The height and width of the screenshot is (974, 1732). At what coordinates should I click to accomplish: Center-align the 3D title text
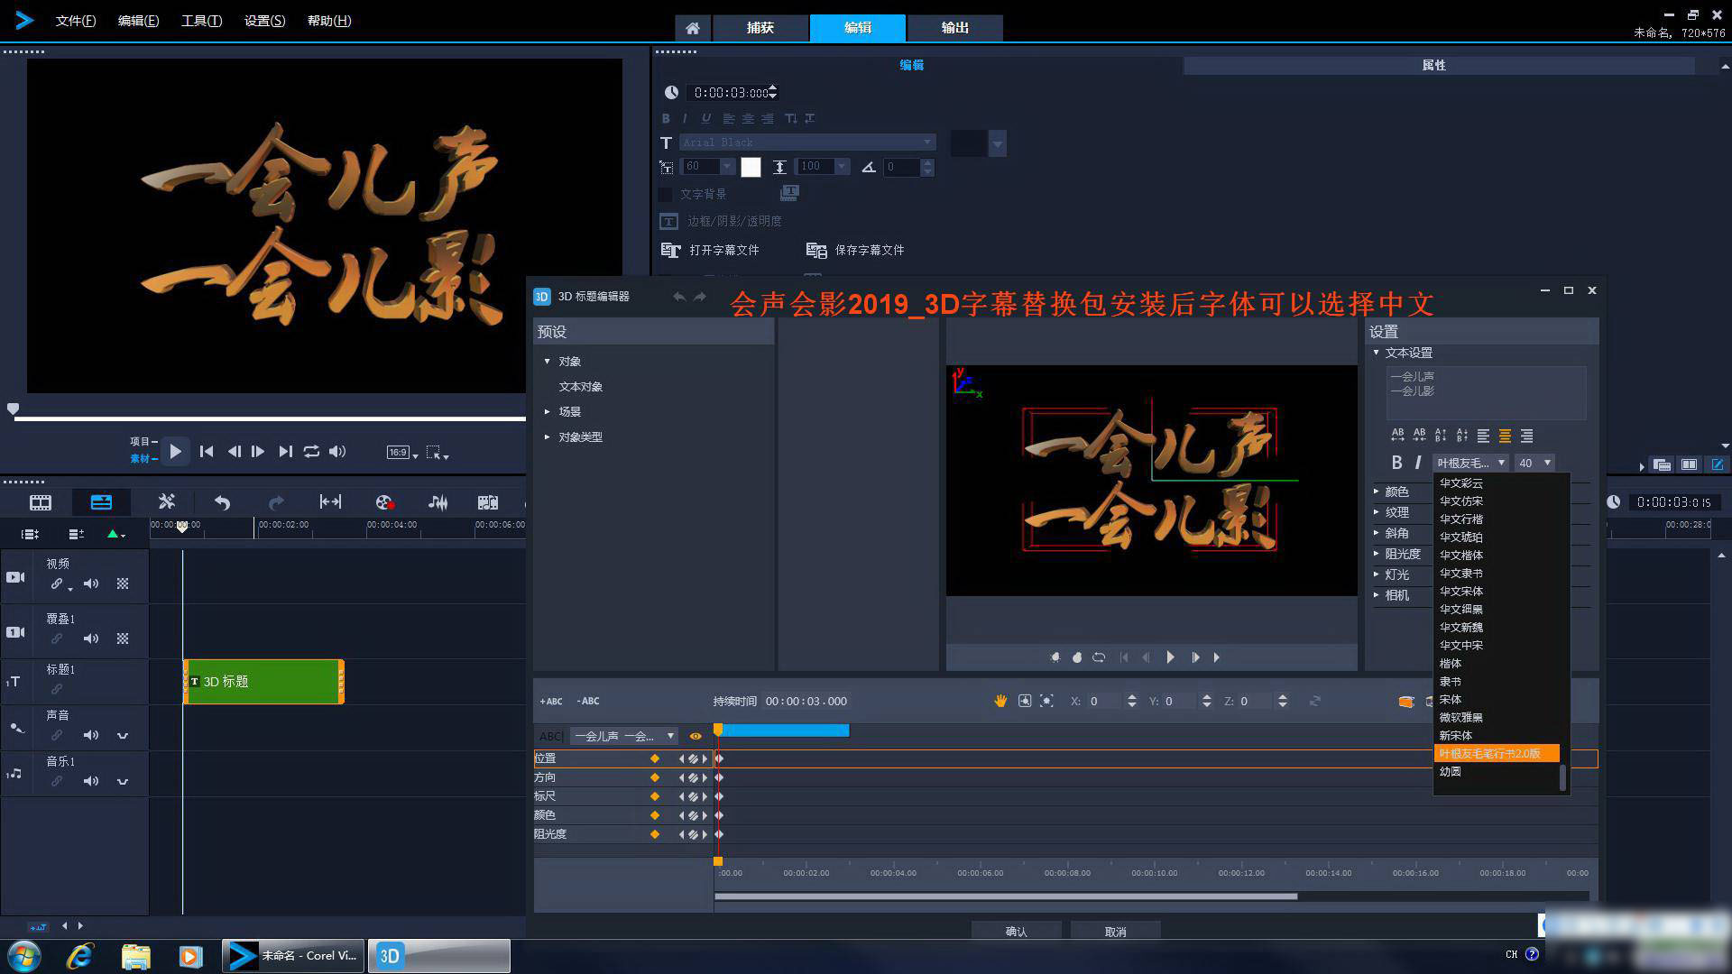[x=1505, y=436]
